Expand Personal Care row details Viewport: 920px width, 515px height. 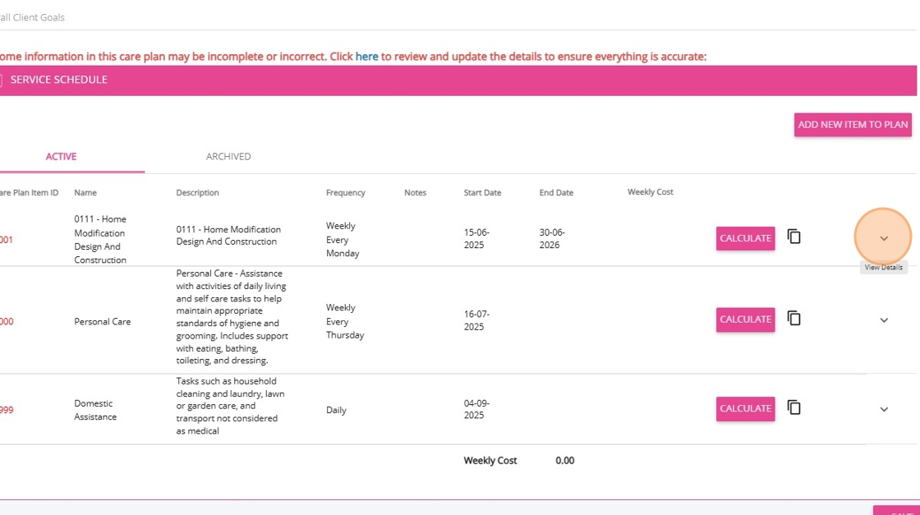click(884, 320)
